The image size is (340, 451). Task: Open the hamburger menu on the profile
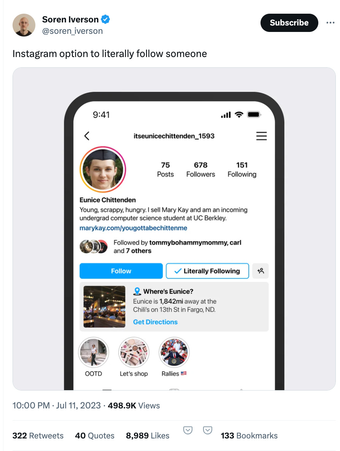click(x=262, y=136)
